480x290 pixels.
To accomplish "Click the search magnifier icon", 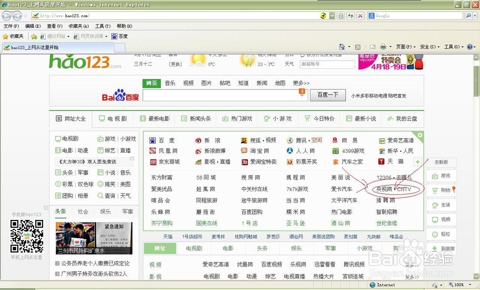I will [x=468, y=16].
